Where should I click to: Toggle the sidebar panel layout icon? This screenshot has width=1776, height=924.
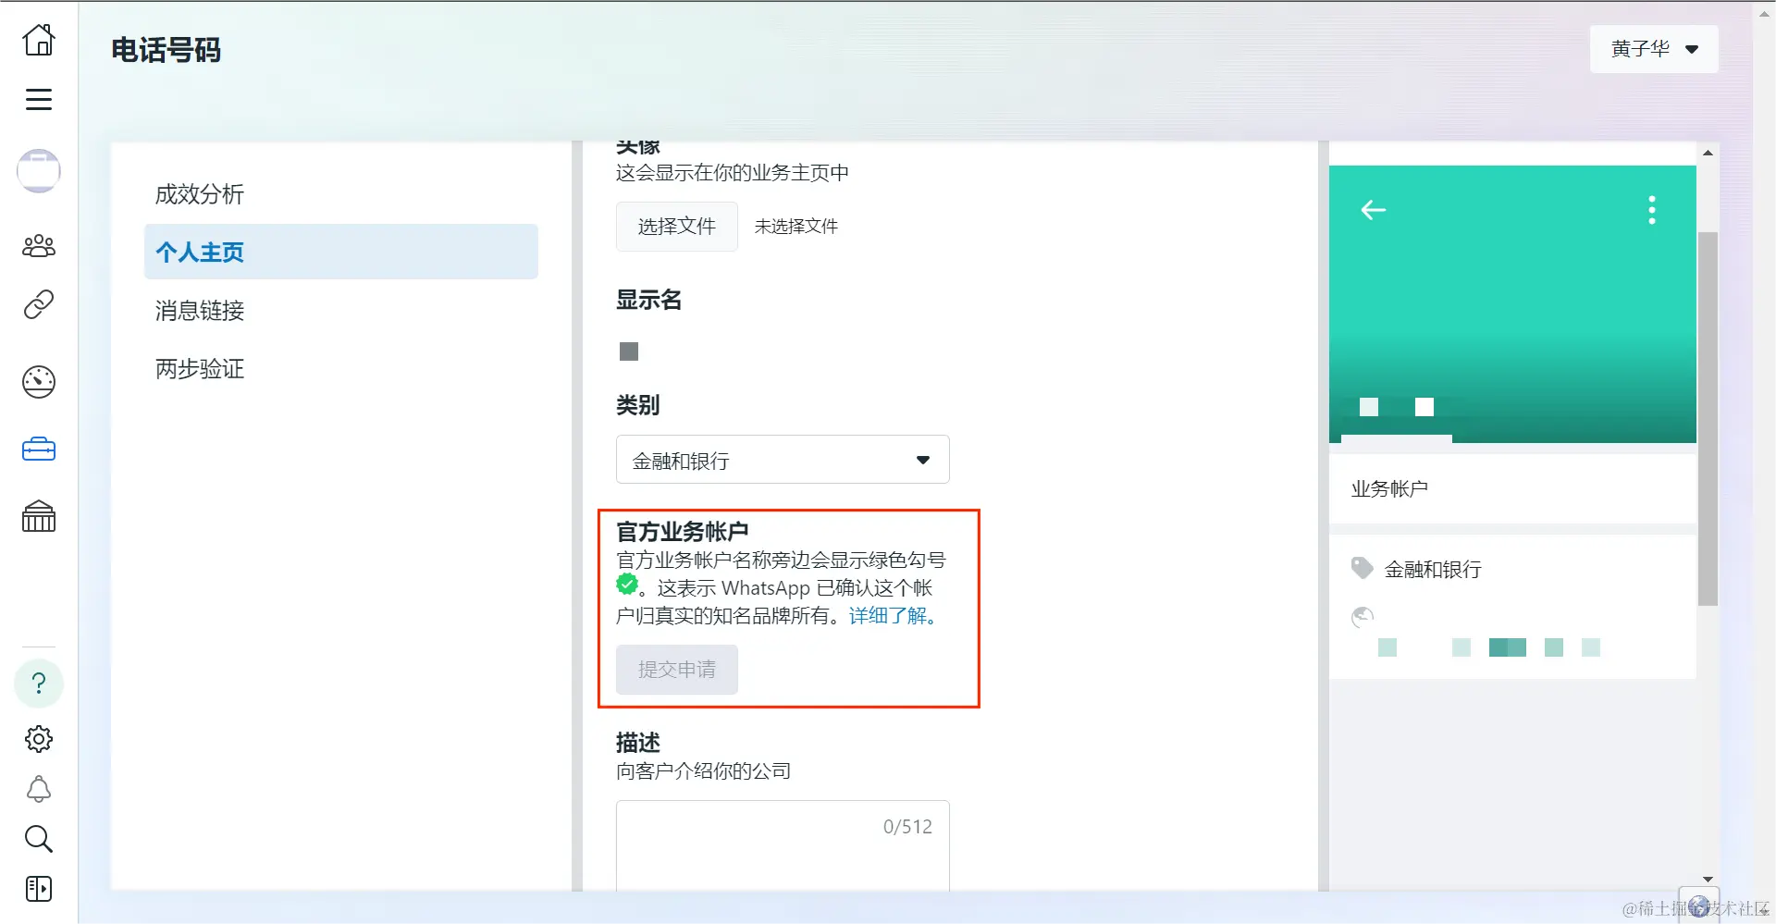coord(39,889)
